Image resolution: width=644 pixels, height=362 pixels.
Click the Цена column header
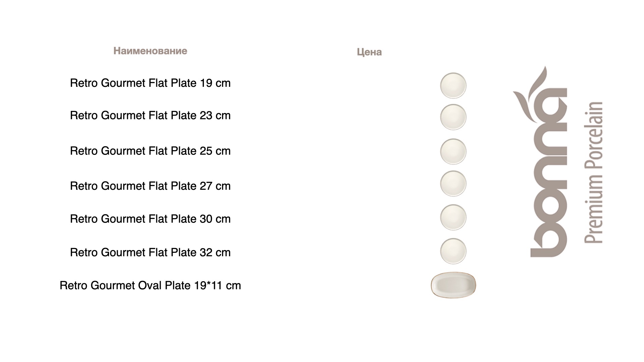tap(369, 52)
